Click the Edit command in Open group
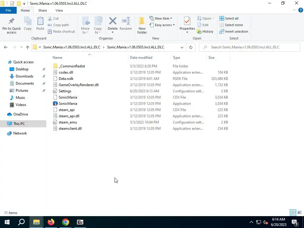This screenshot has height=228, width=304. tap(203, 25)
